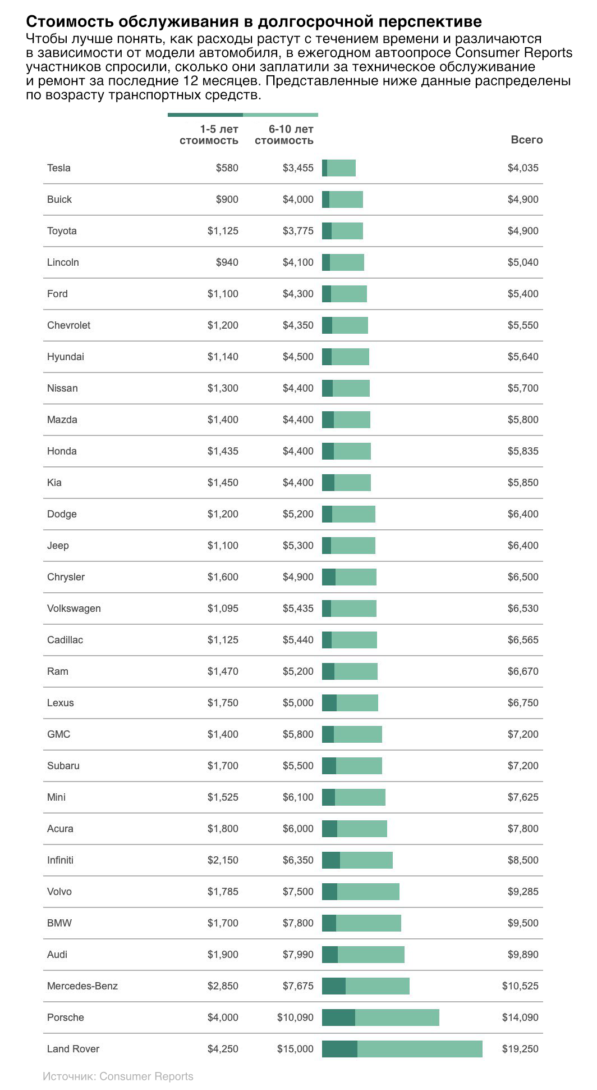The height and width of the screenshot is (1090, 597).
Task: Select the BMW stacked bar
Action: click(361, 923)
